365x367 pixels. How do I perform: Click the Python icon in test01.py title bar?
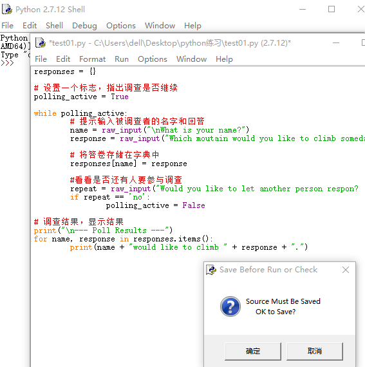(x=41, y=43)
